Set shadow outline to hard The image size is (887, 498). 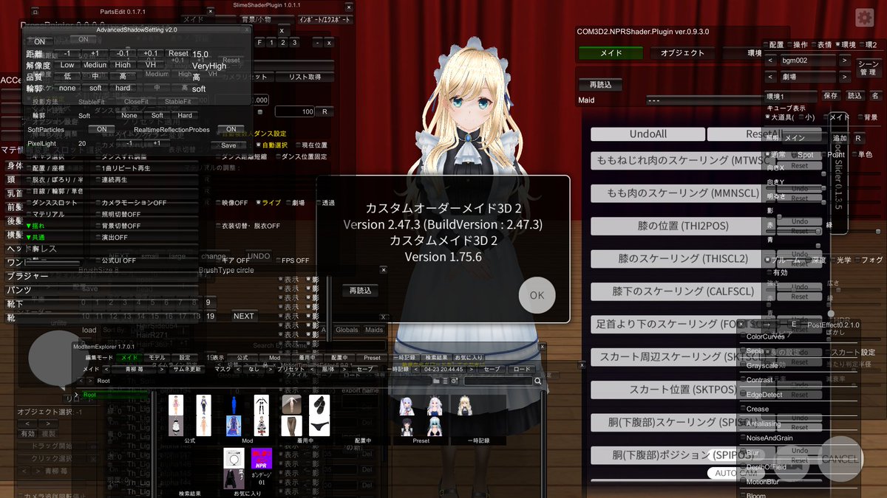click(x=123, y=89)
